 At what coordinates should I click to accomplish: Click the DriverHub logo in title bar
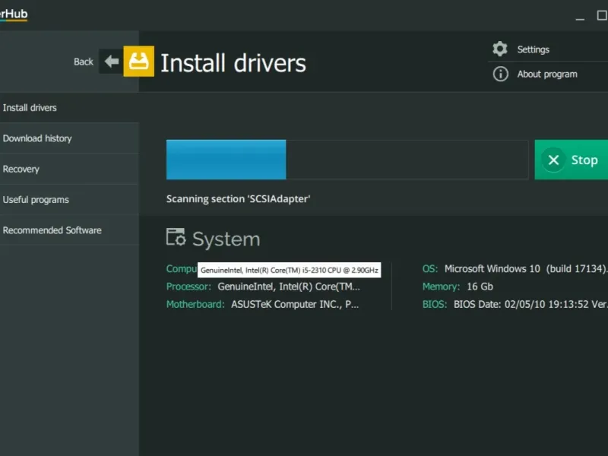point(14,14)
